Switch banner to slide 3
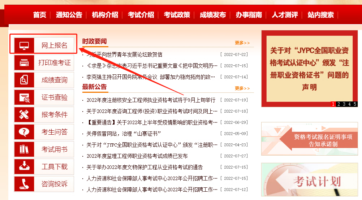Image resolution: width=362 pixels, height=200 pixels. tap(344, 104)
